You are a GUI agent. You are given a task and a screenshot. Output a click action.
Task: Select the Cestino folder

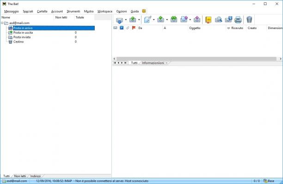(18, 42)
